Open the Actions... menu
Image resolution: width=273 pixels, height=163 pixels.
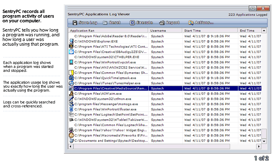(201, 23)
